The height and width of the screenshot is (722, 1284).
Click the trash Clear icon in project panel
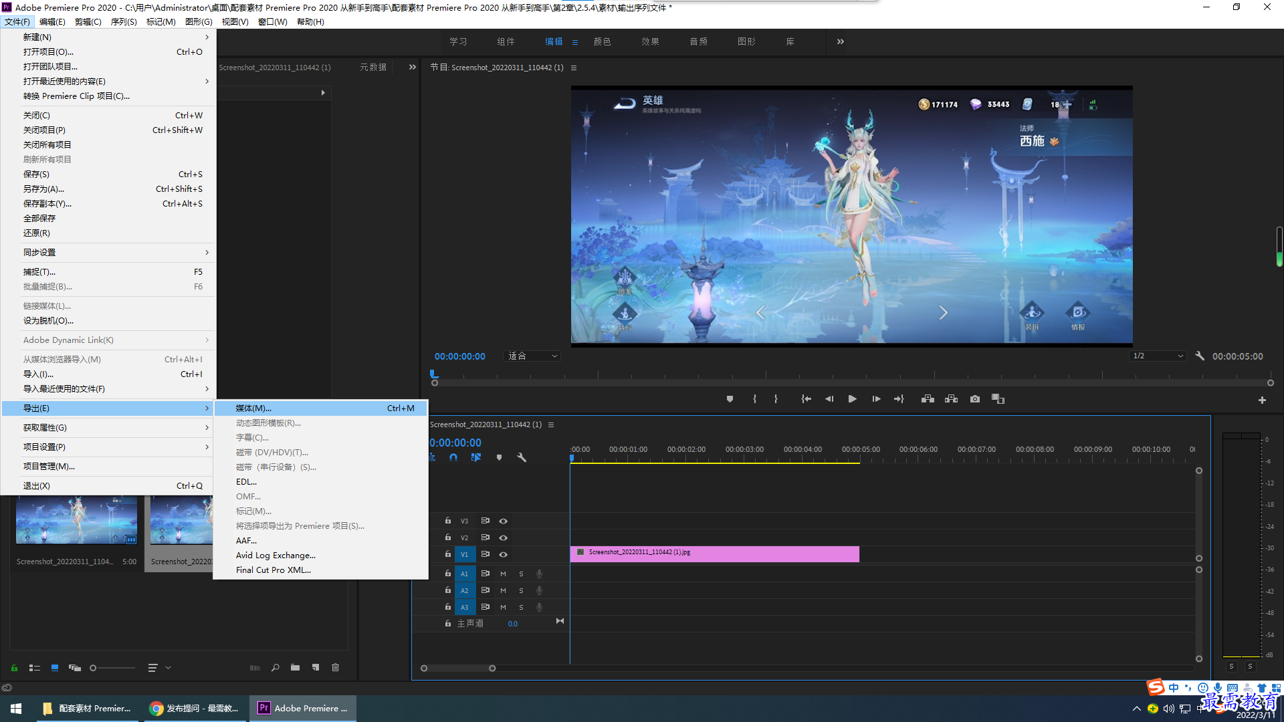(x=336, y=668)
